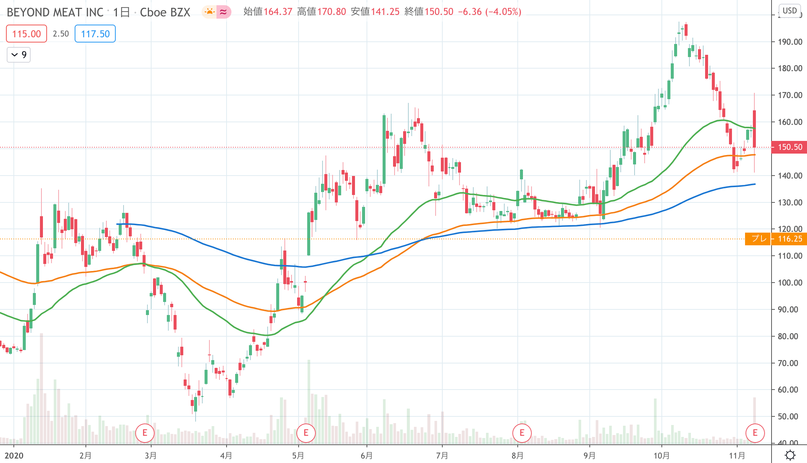Click the 190.00 price axis label
807x463 pixels.
[790, 42]
